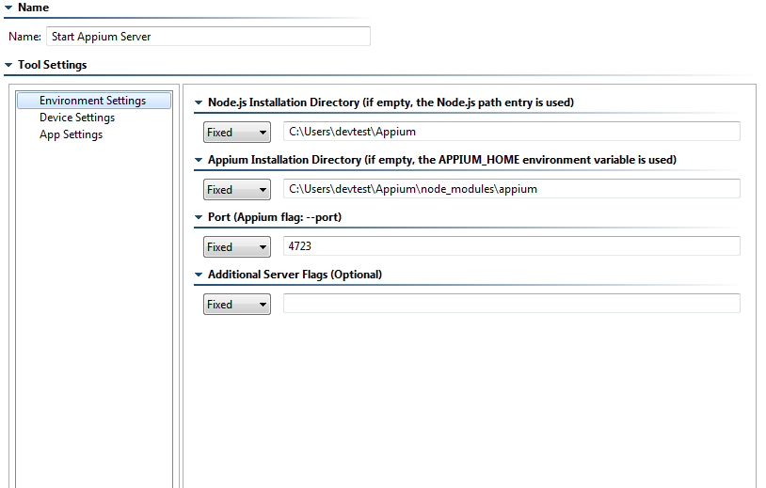Collapse Appium Installation Directory section
This screenshot has width=766, height=488.
[x=199, y=160]
